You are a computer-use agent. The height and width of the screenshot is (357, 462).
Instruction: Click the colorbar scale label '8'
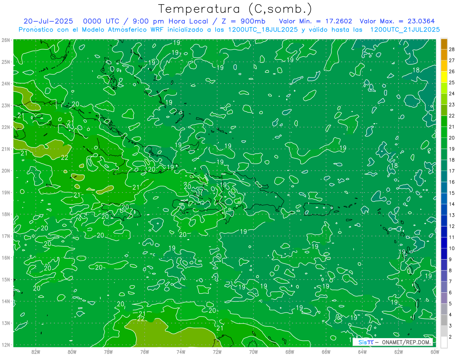tap(450, 270)
